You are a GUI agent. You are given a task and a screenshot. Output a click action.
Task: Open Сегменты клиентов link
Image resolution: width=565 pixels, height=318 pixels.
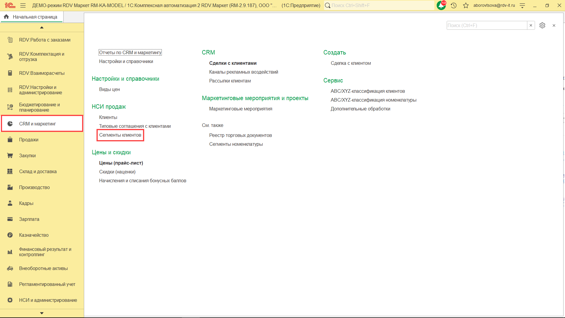pyautogui.click(x=120, y=135)
